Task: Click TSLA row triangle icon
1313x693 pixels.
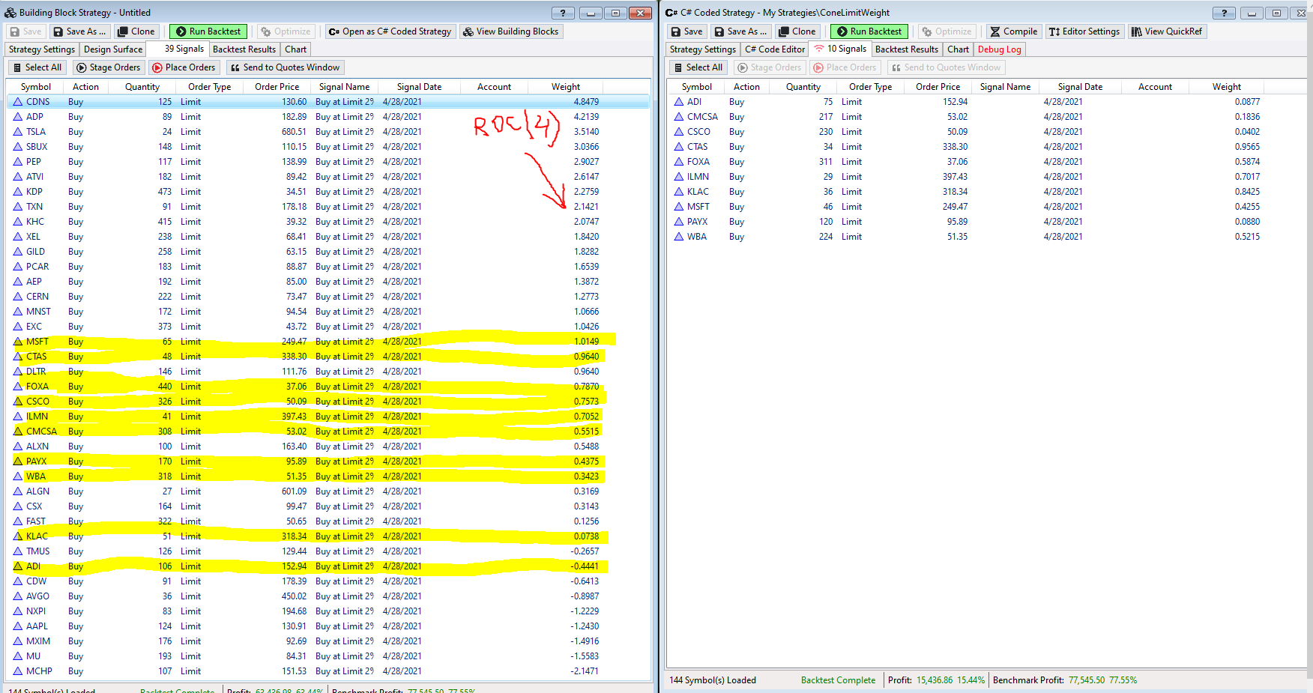Action: (x=18, y=132)
